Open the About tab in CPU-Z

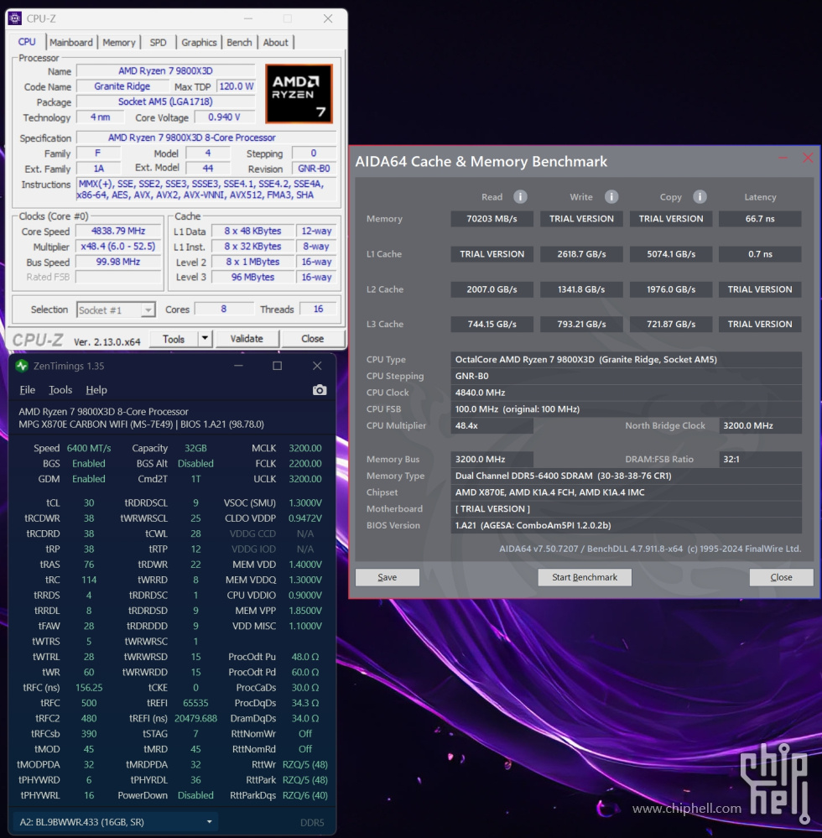(275, 42)
